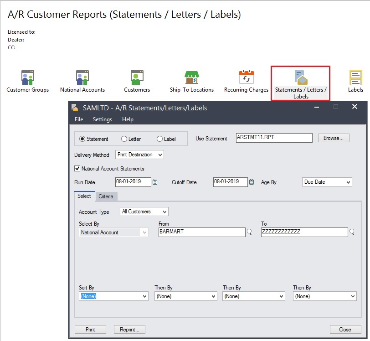Click the From field finder magnifier
The image size is (370, 341).
click(x=249, y=232)
